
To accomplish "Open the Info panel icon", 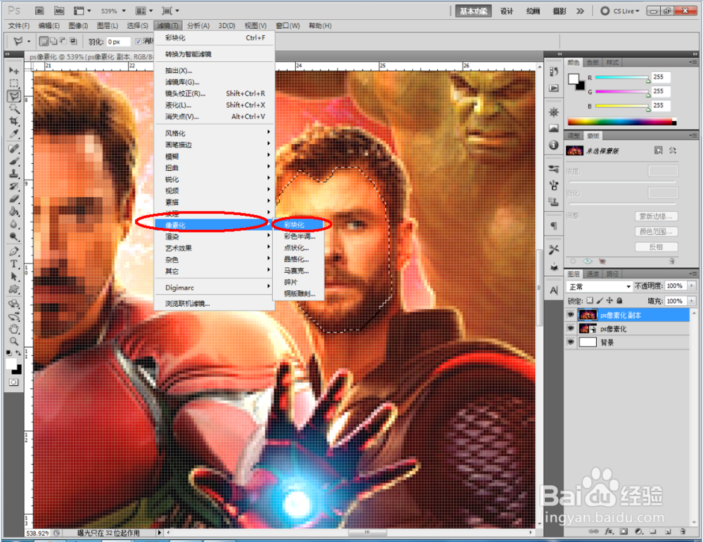I will pos(554,145).
